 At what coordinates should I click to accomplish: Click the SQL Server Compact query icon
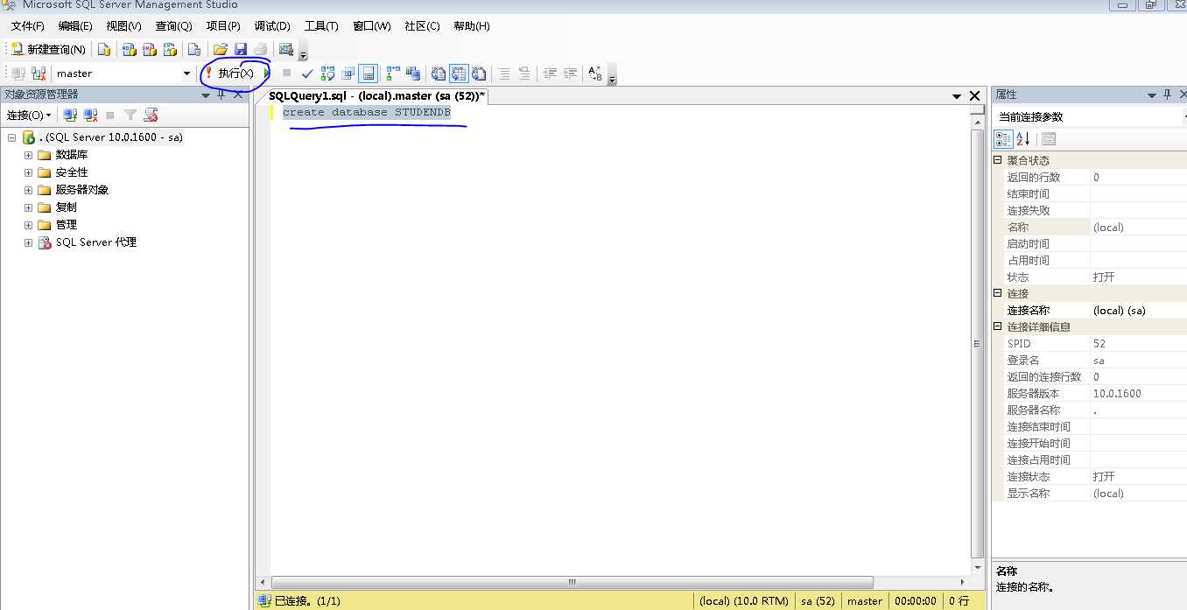click(194, 50)
